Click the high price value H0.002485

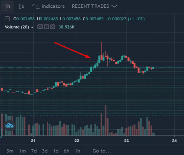click(47, 19)
